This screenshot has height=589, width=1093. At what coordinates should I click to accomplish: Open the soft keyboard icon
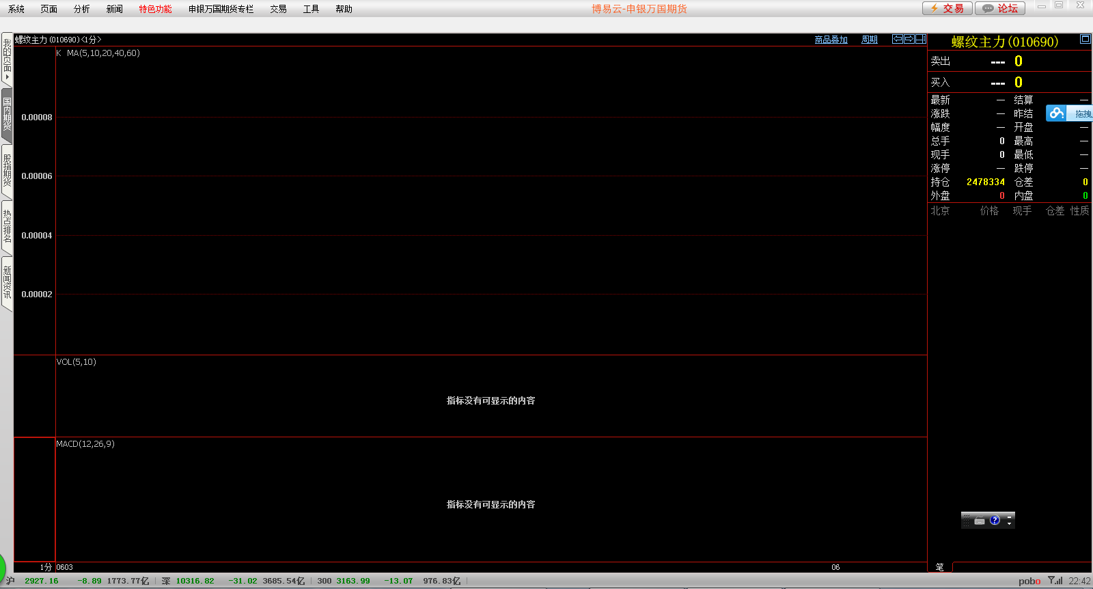click(980, 521)
